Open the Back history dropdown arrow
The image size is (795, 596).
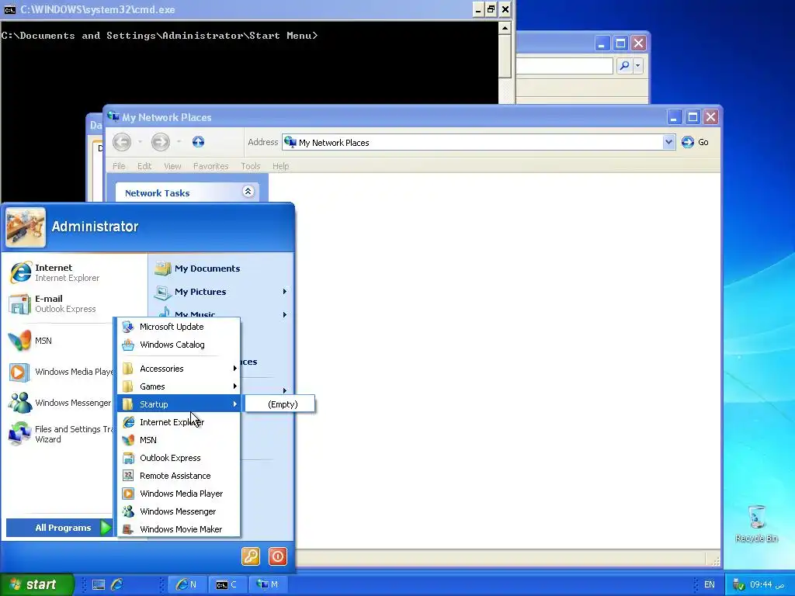140,142
